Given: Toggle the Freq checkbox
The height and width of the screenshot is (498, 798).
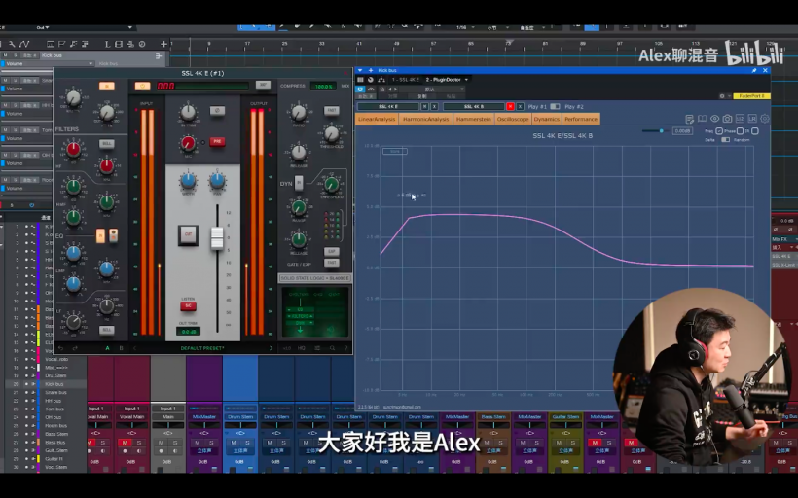Looking at the screenshot, I should click(719, 131).
